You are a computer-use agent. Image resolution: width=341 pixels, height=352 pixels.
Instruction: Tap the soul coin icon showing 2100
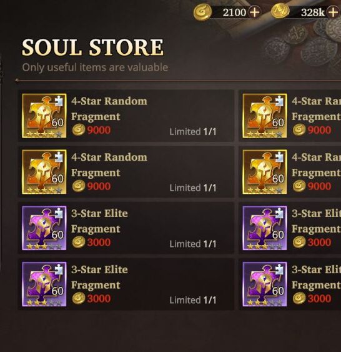pyautogui.click(x=202, y=12)
